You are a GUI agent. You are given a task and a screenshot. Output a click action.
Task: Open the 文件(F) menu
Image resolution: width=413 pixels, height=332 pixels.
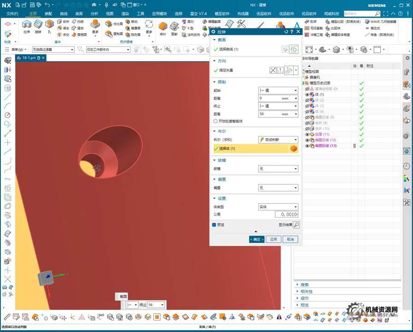pos(12,14)
